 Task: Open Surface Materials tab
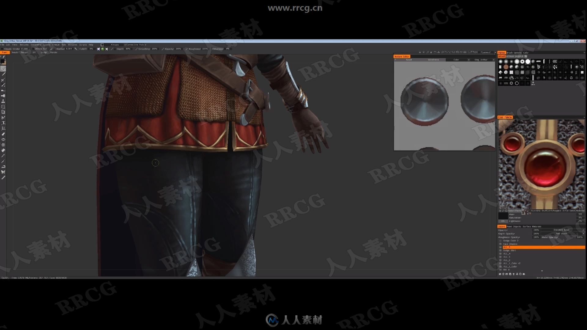click(x=532, y=226)
